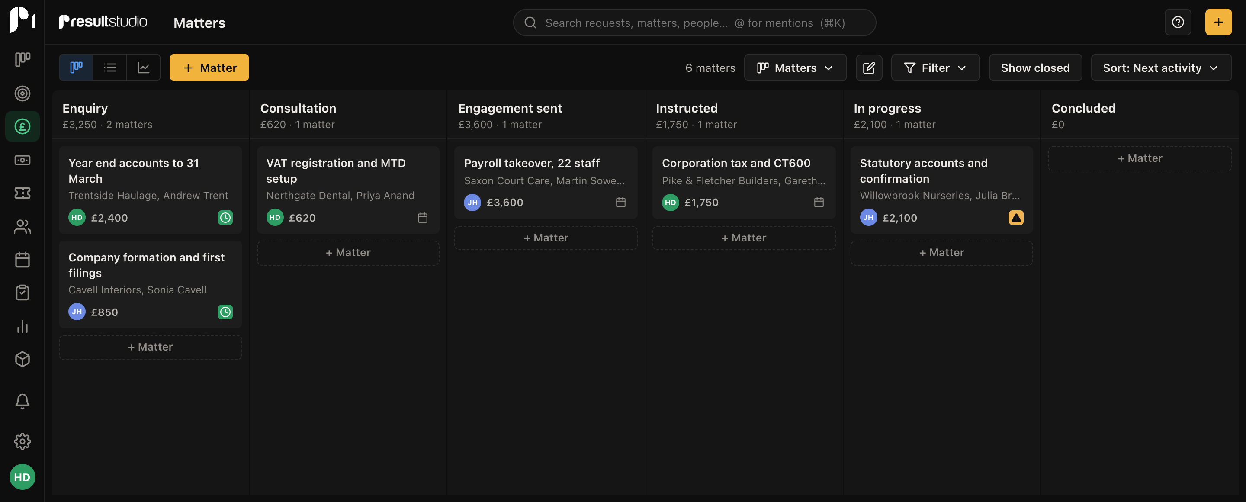Click the help question mark icon

1178,22
